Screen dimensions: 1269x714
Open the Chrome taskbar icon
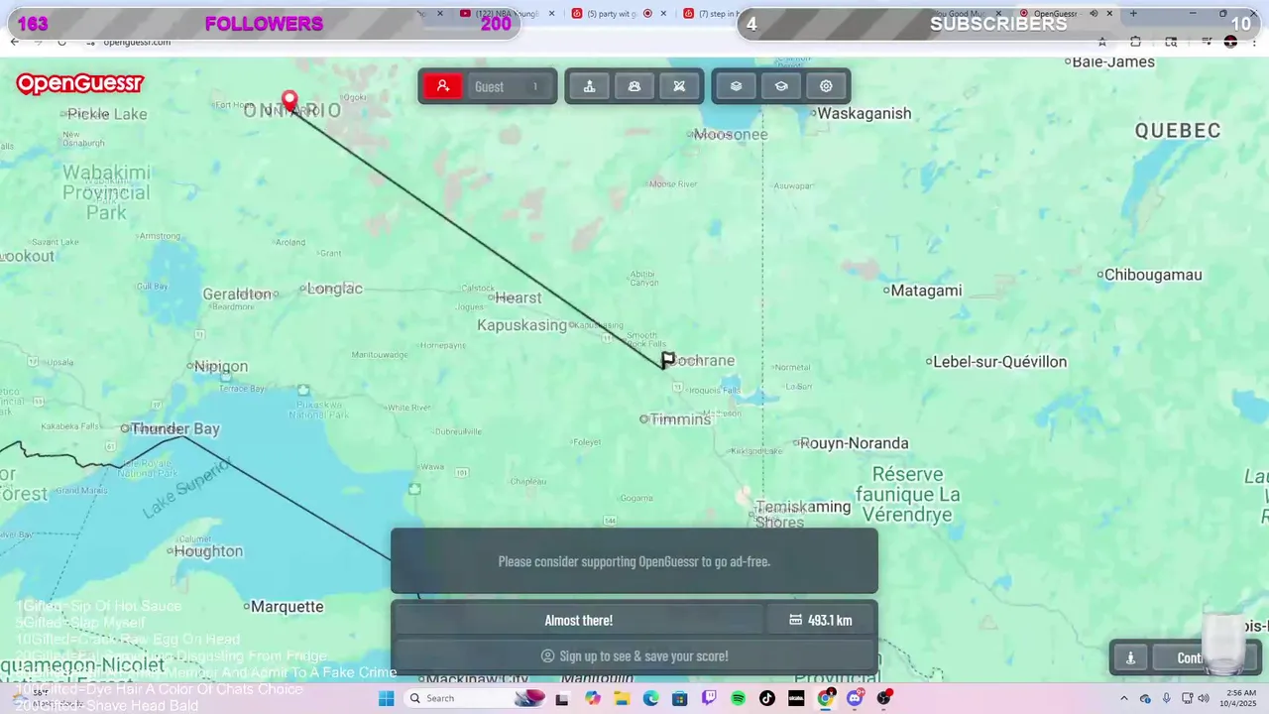coord(826,698)
